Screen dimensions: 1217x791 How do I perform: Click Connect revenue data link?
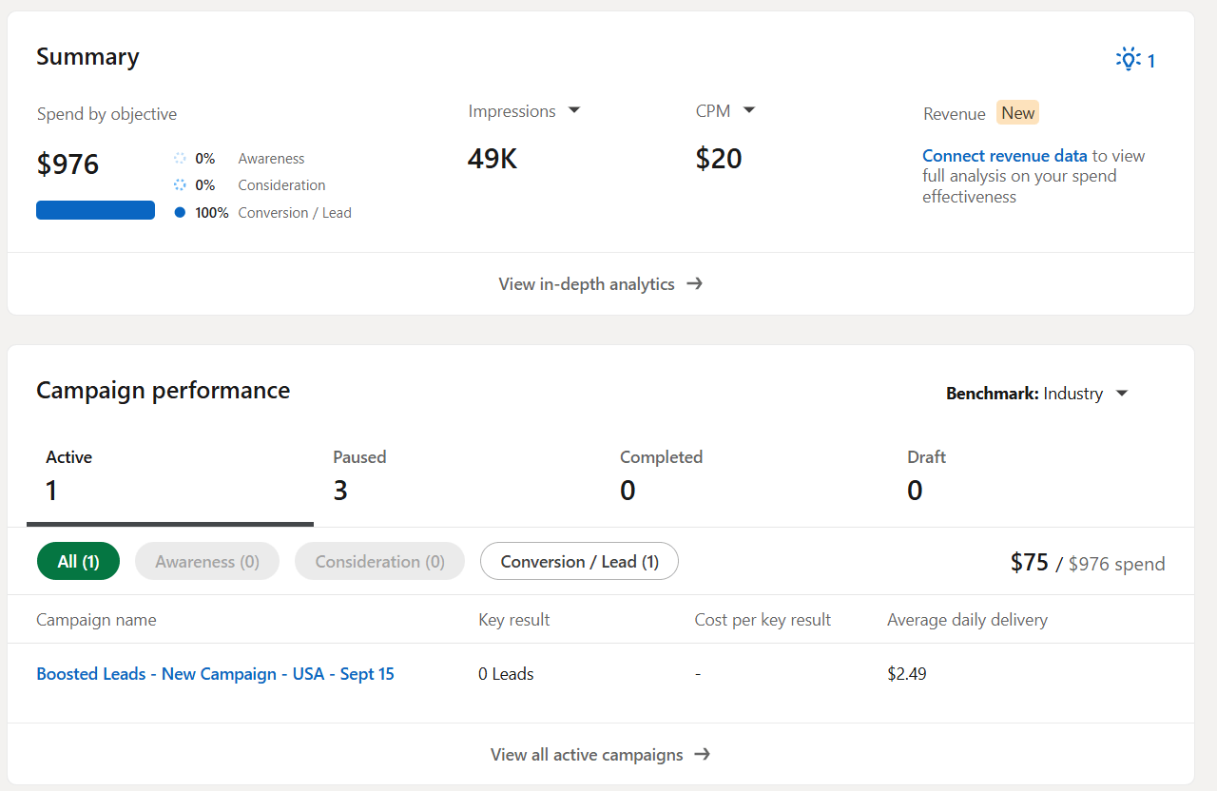tap(1005, 155)
